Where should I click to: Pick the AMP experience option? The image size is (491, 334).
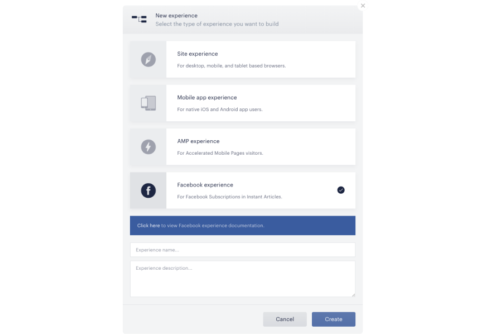243,147
